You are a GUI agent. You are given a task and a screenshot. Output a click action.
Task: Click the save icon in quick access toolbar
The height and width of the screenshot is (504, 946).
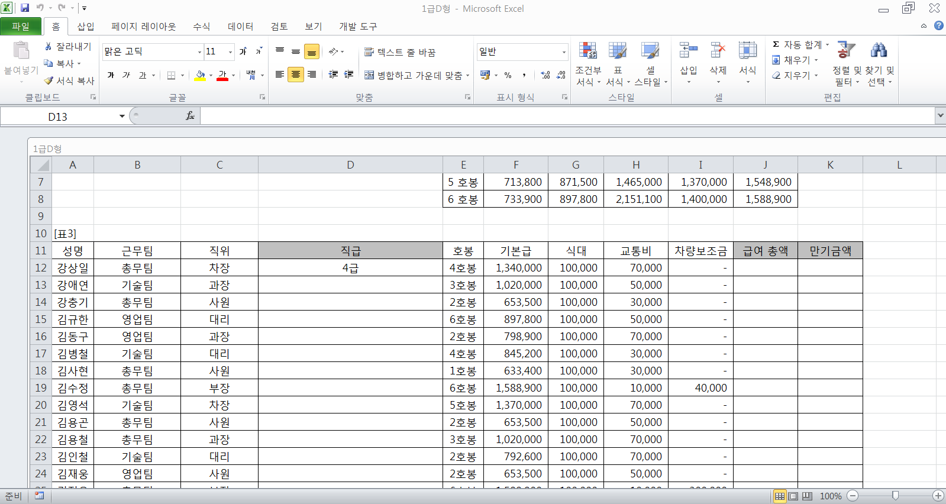pyautogui.click(x=25, y=8)
